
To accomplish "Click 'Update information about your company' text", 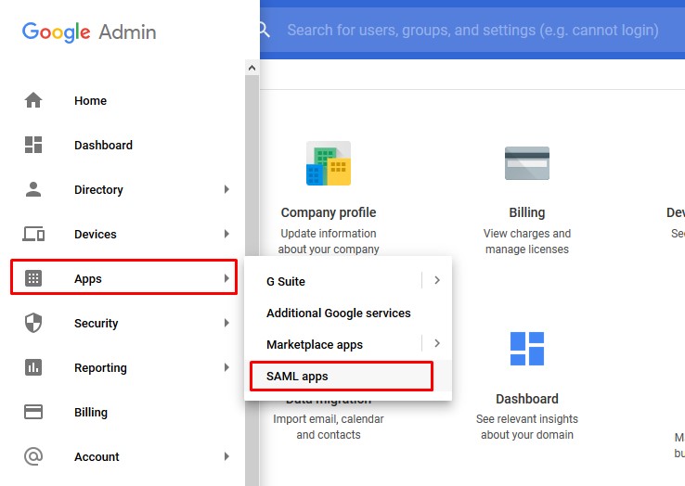I will (x=329, y=241).
